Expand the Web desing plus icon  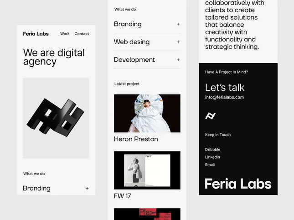point(178,42)
